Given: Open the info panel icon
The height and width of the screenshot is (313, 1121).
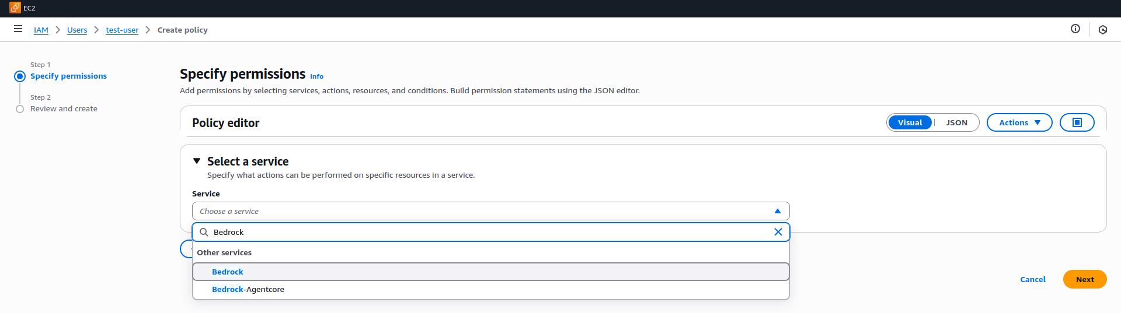Looking at the screenshot, I should (x=1075, y=29).
